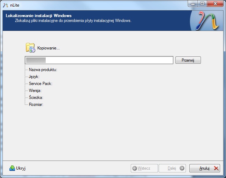Click the Przerwij button to stop copying
The image size is (226, 178).
(188, 60)
